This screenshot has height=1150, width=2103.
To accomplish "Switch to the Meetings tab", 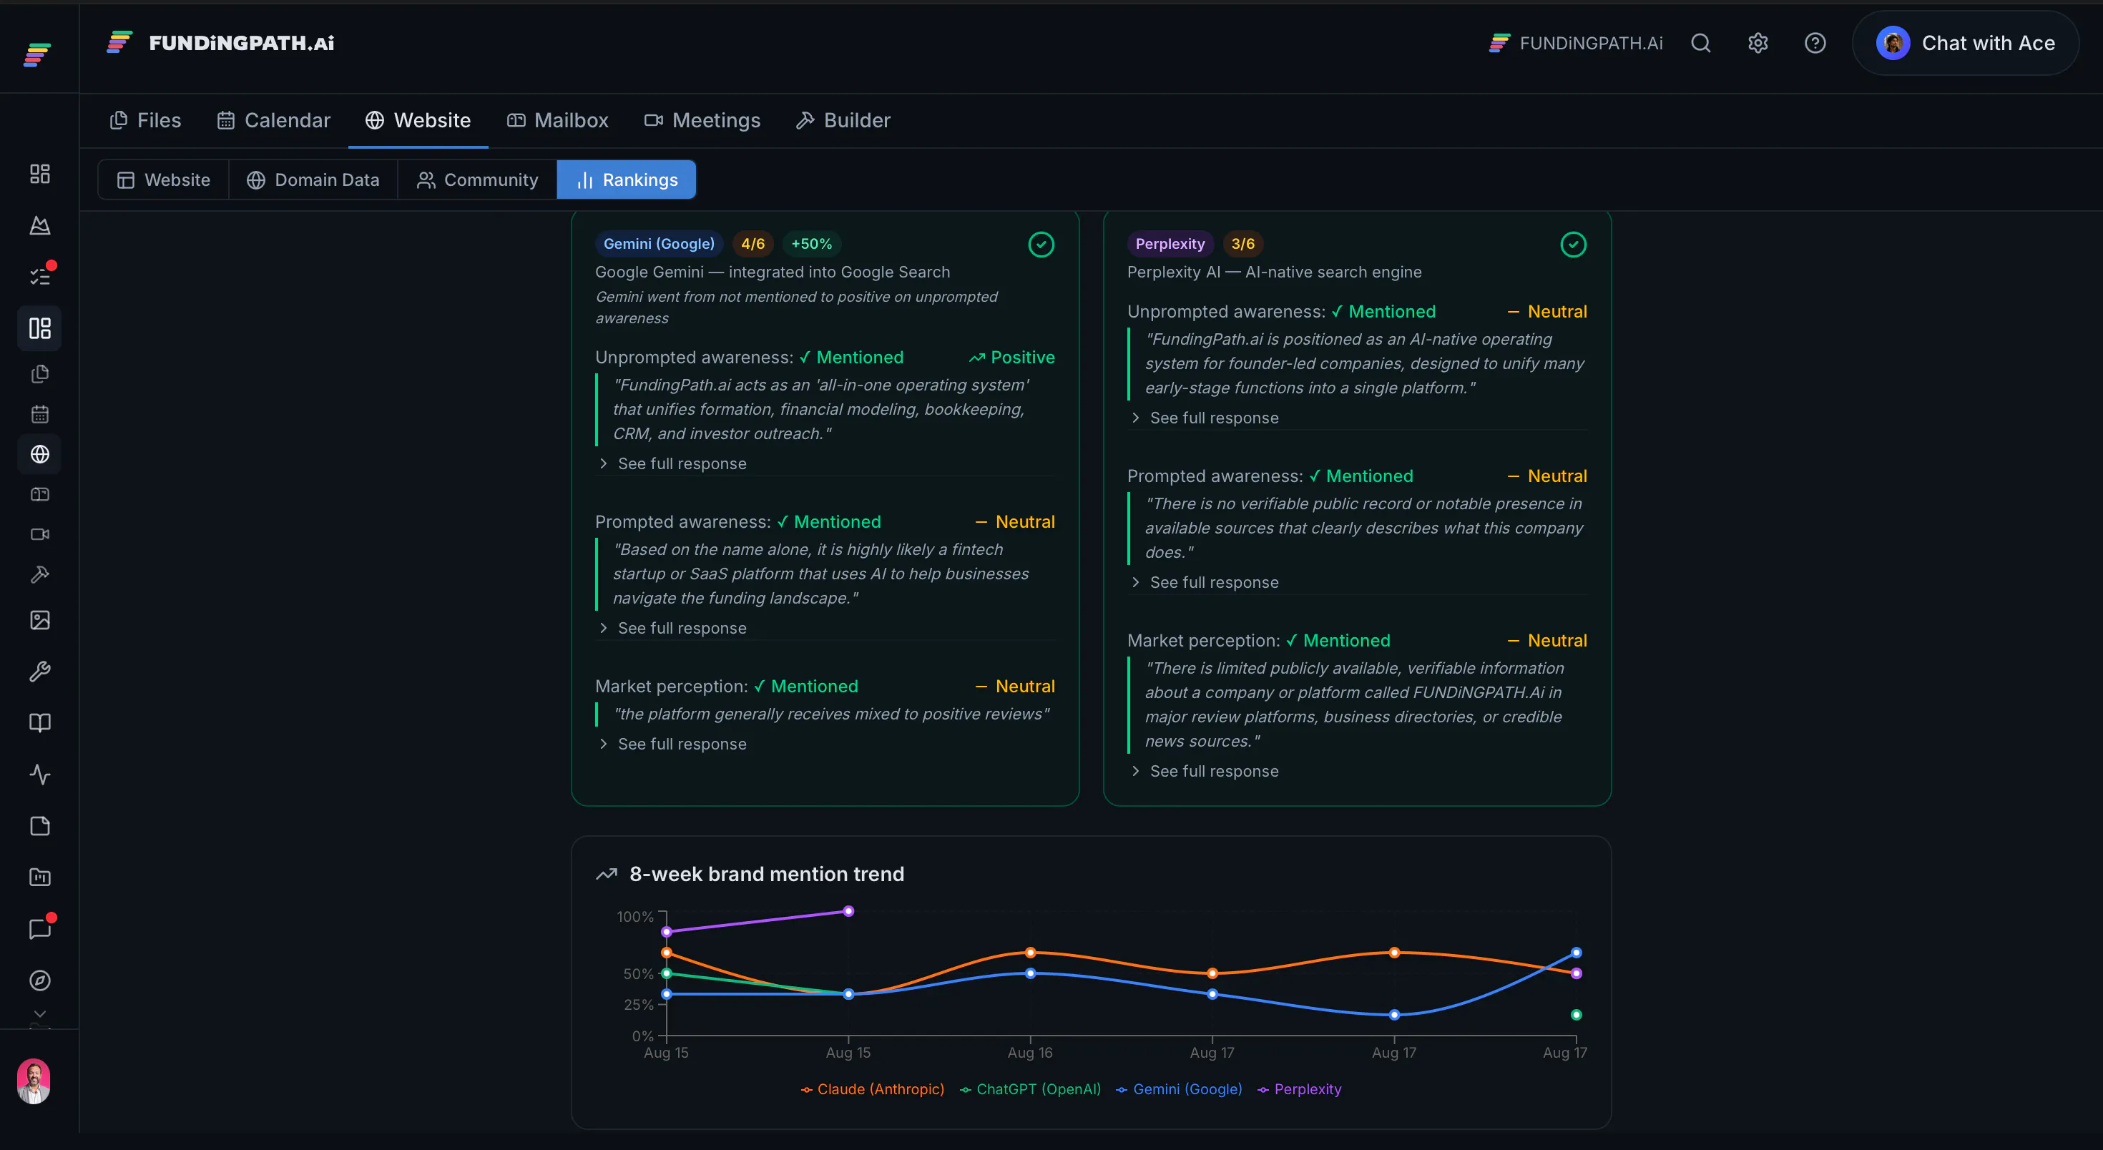I will [702, 121].
